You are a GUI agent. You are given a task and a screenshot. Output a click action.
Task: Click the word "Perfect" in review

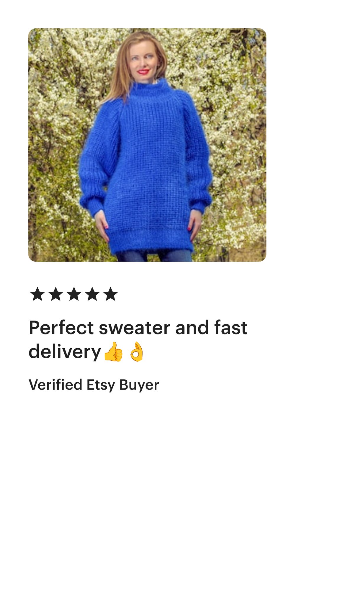point(61,328)
